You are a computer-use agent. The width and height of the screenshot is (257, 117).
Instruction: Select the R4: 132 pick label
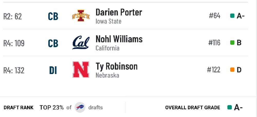pos(14,70)
